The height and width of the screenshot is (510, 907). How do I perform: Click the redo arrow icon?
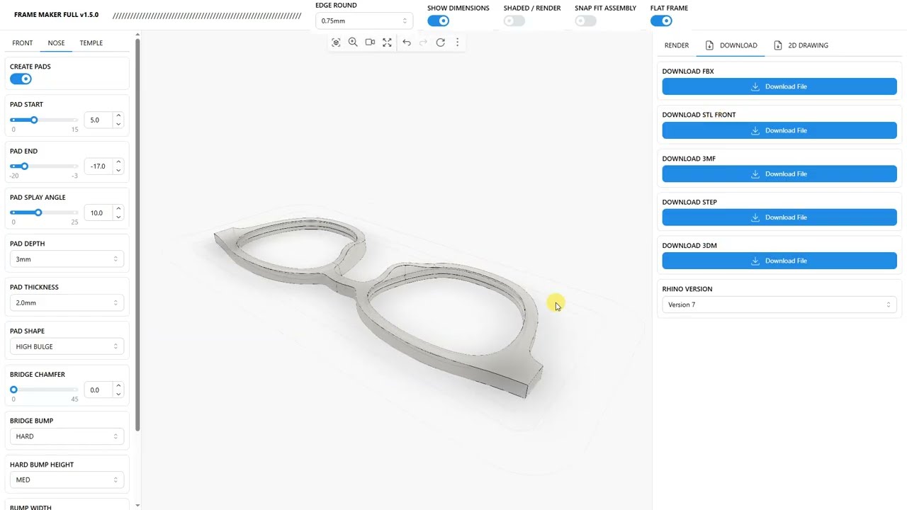point(423,42)
